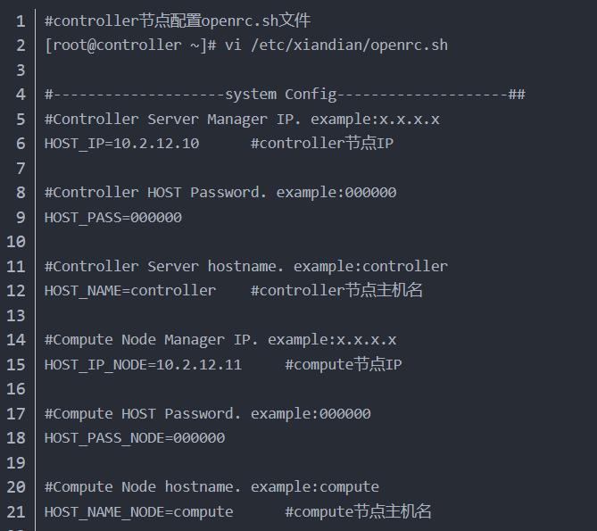Click the HOST_PASS_NODE=000000 line

(135, 437)
